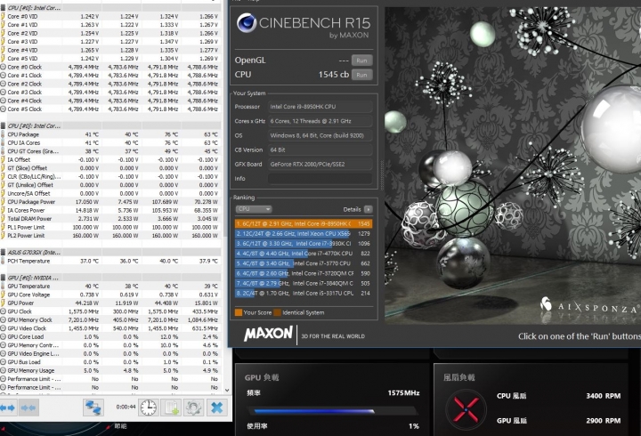Select the IA Cores Power row
The height and width of the screenshot is (436, 641).
click(110, 211)
